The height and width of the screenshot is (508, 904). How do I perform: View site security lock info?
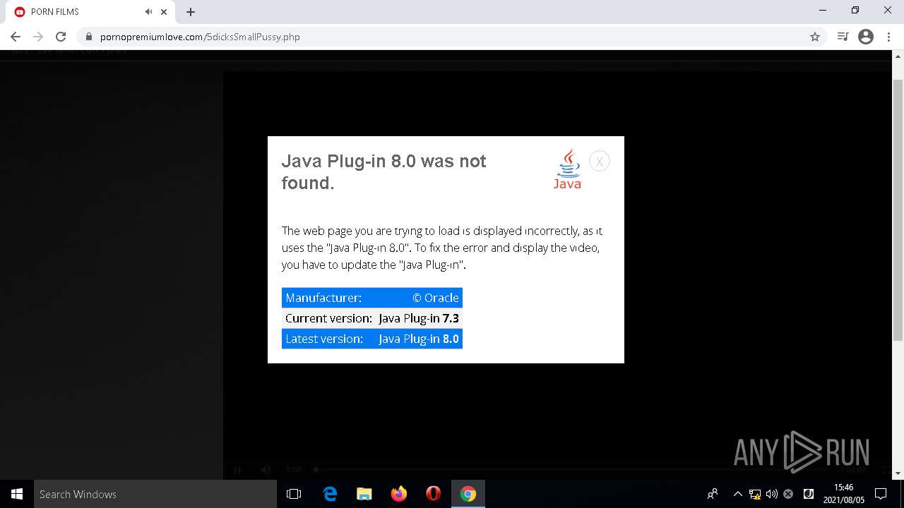(x=89, y=37)
